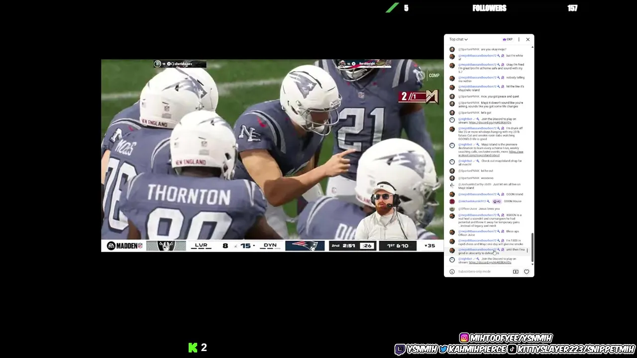
Task: Click the scroll-up arrow of chat scrollbar
Action: click(532, 47)
